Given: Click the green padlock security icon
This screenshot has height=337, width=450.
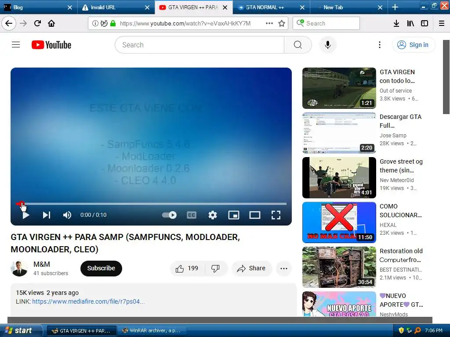Looking at the screenshot, I should [113, 23].
